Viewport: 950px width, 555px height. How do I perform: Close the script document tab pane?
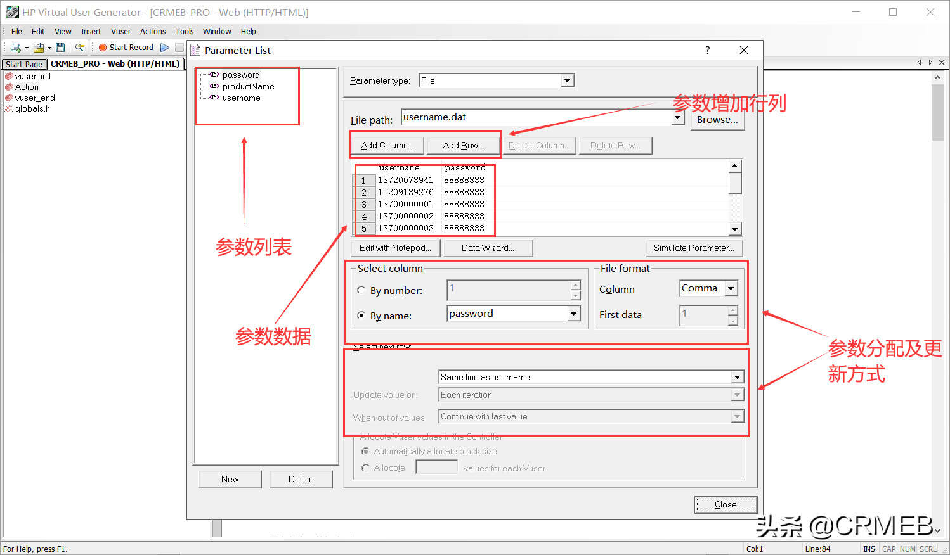tap(942, 62)
